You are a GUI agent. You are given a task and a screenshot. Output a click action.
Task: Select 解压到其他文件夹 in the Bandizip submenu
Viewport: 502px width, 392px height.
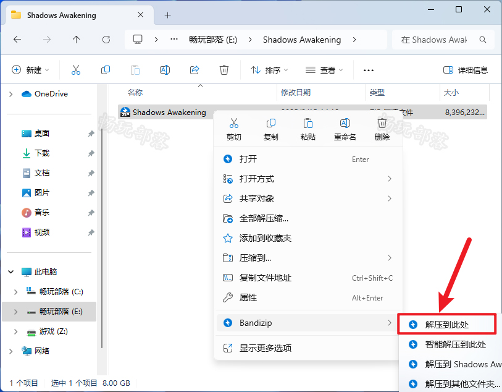[451, 384]
